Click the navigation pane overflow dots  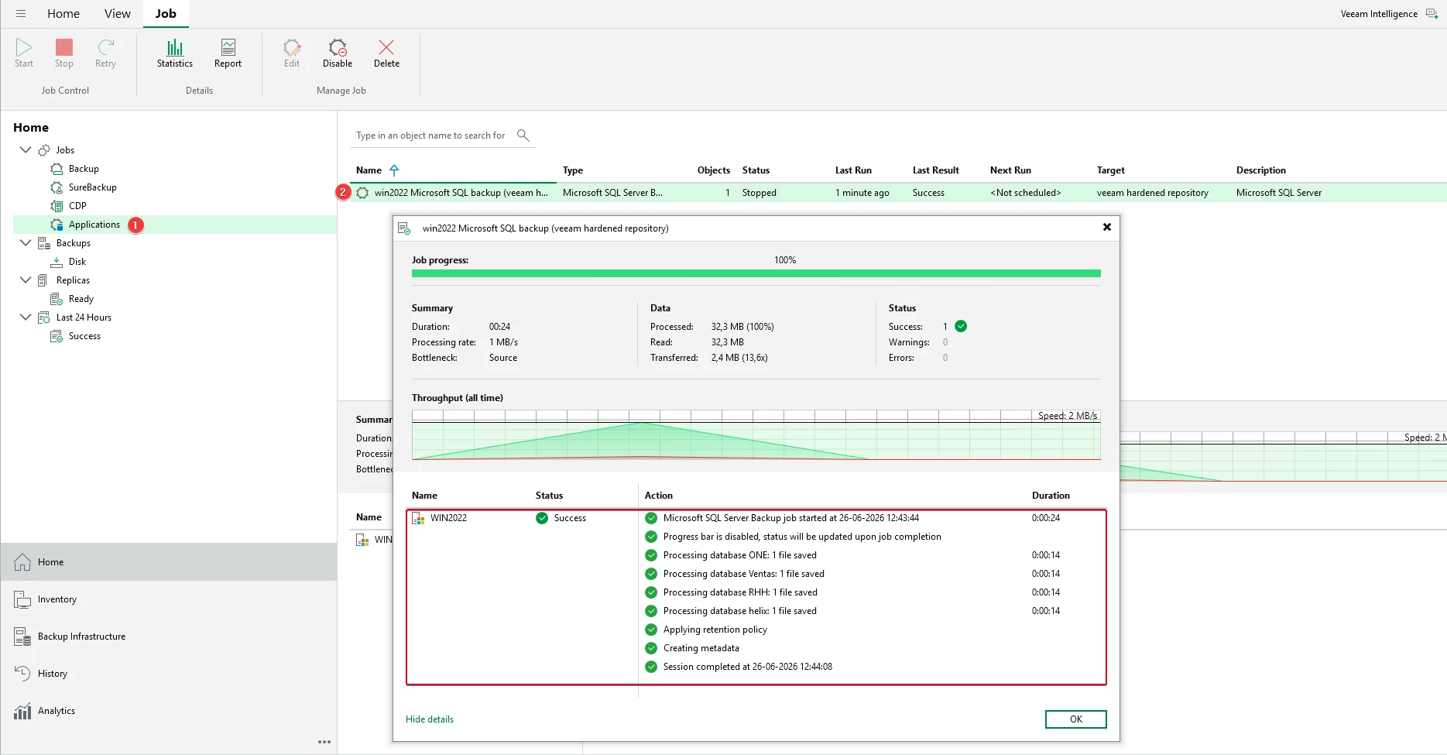pos(324,742)
